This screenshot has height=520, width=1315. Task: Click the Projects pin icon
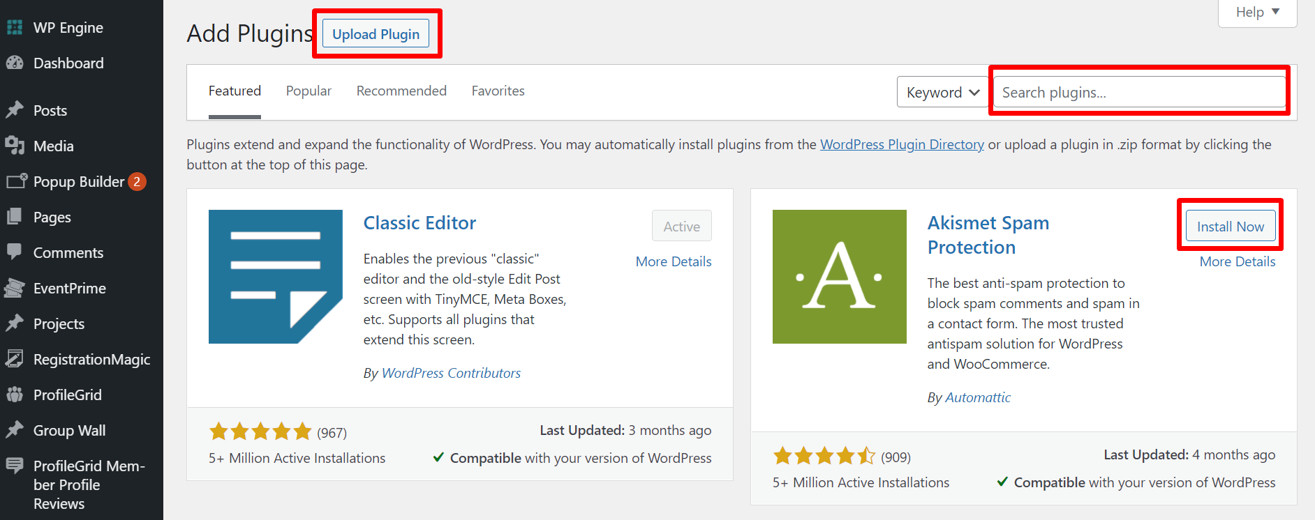pyautogui.click(x=15, y=323)
